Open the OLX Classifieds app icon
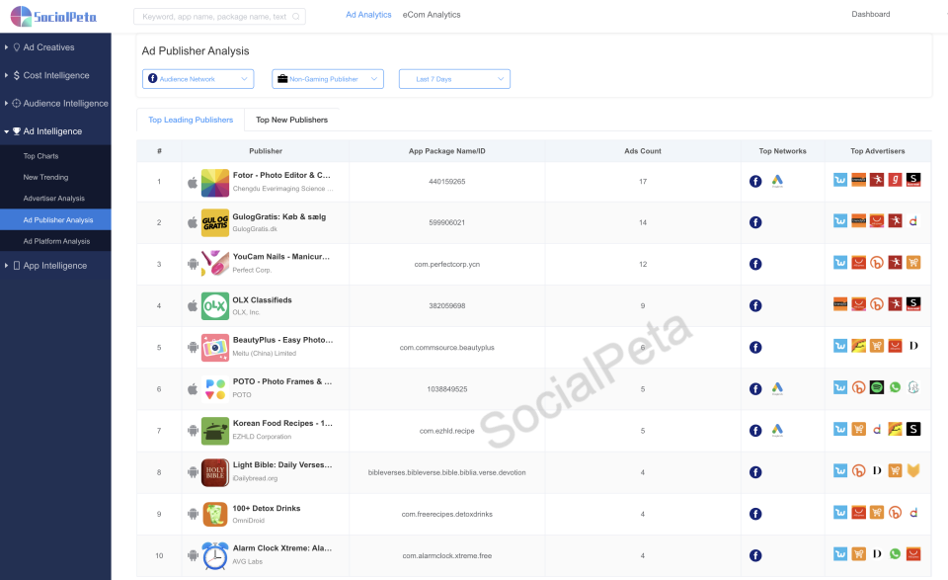This screenshot has height=580, width=948. click(214, 306)
